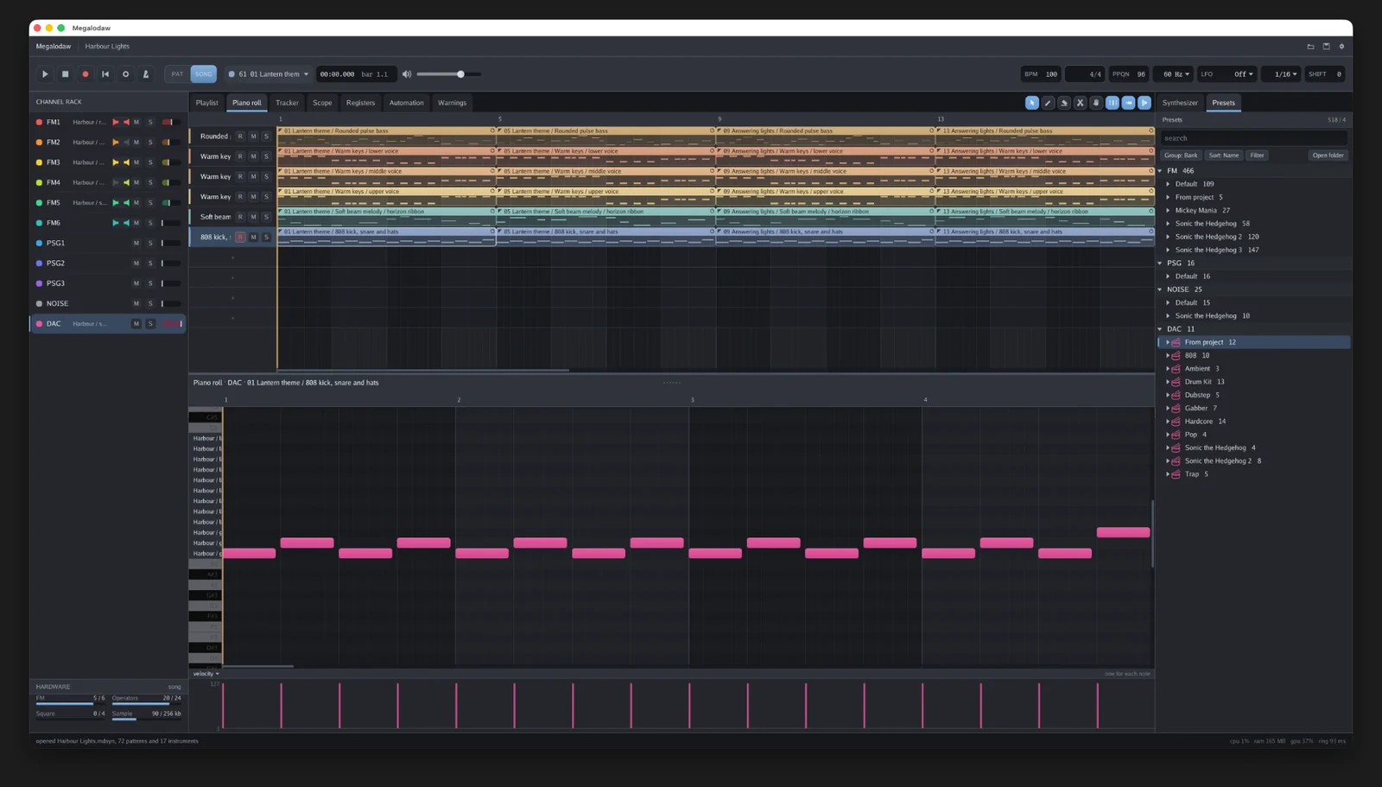Mute the Rounded playlist track
Screen dimensions: 1382x787
pos(253,136)
